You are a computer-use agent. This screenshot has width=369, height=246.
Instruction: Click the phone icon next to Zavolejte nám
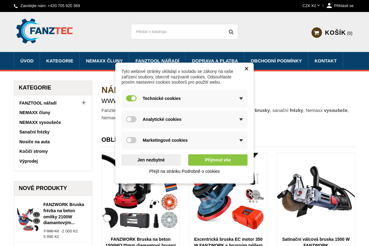16,6
